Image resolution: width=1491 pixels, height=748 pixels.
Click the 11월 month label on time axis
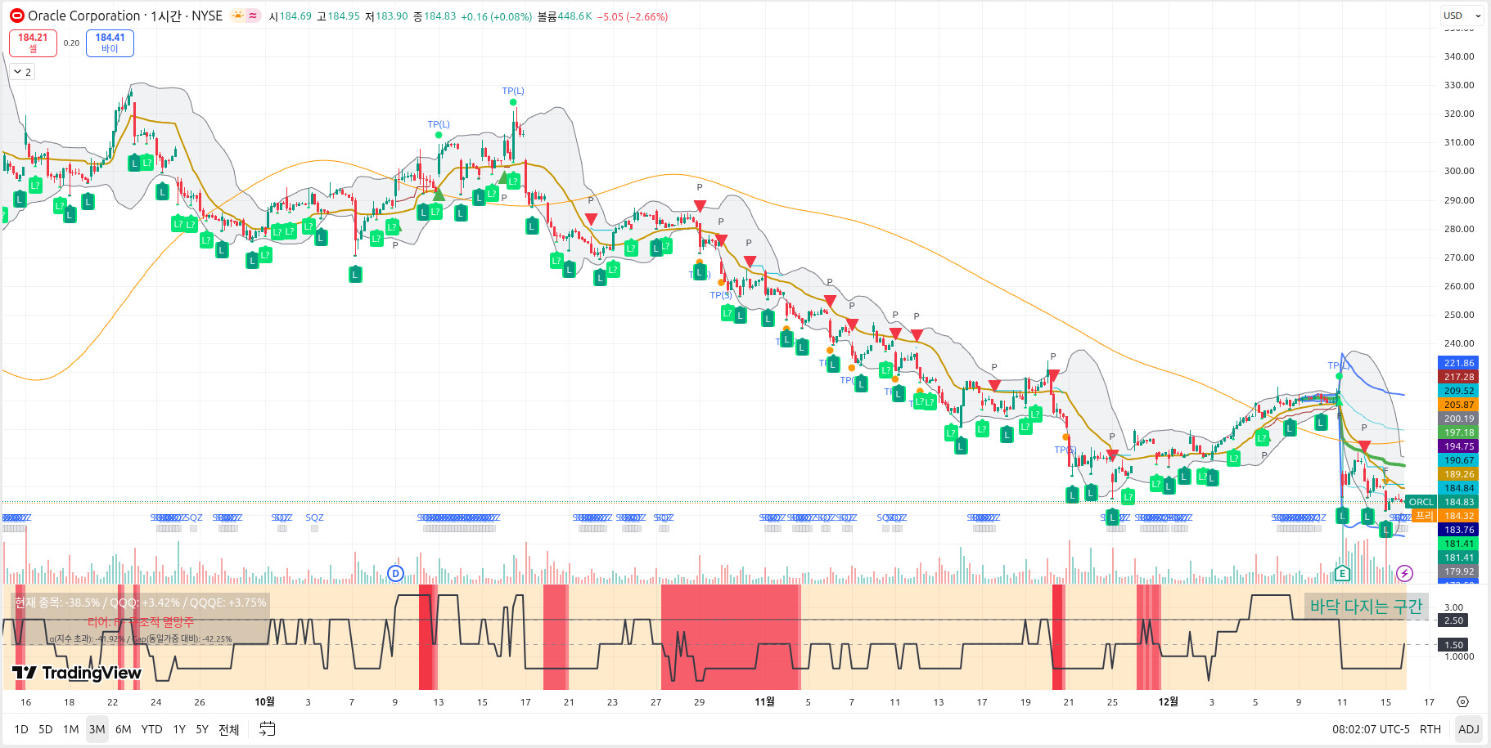click(764, 702)
